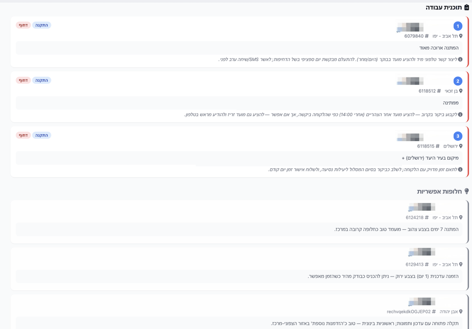Open ticket number 6124218
This screenshot has width=472, height=329.
pos(414,218)
